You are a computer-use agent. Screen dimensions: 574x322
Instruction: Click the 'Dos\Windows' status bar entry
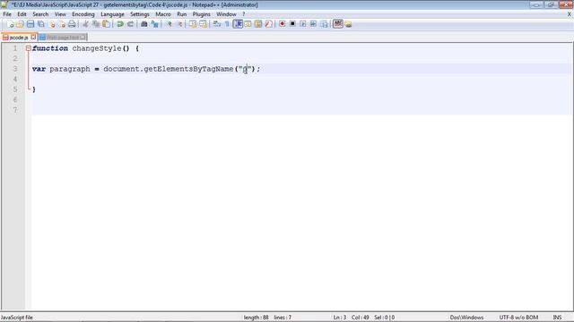click(x=466, y=318)
